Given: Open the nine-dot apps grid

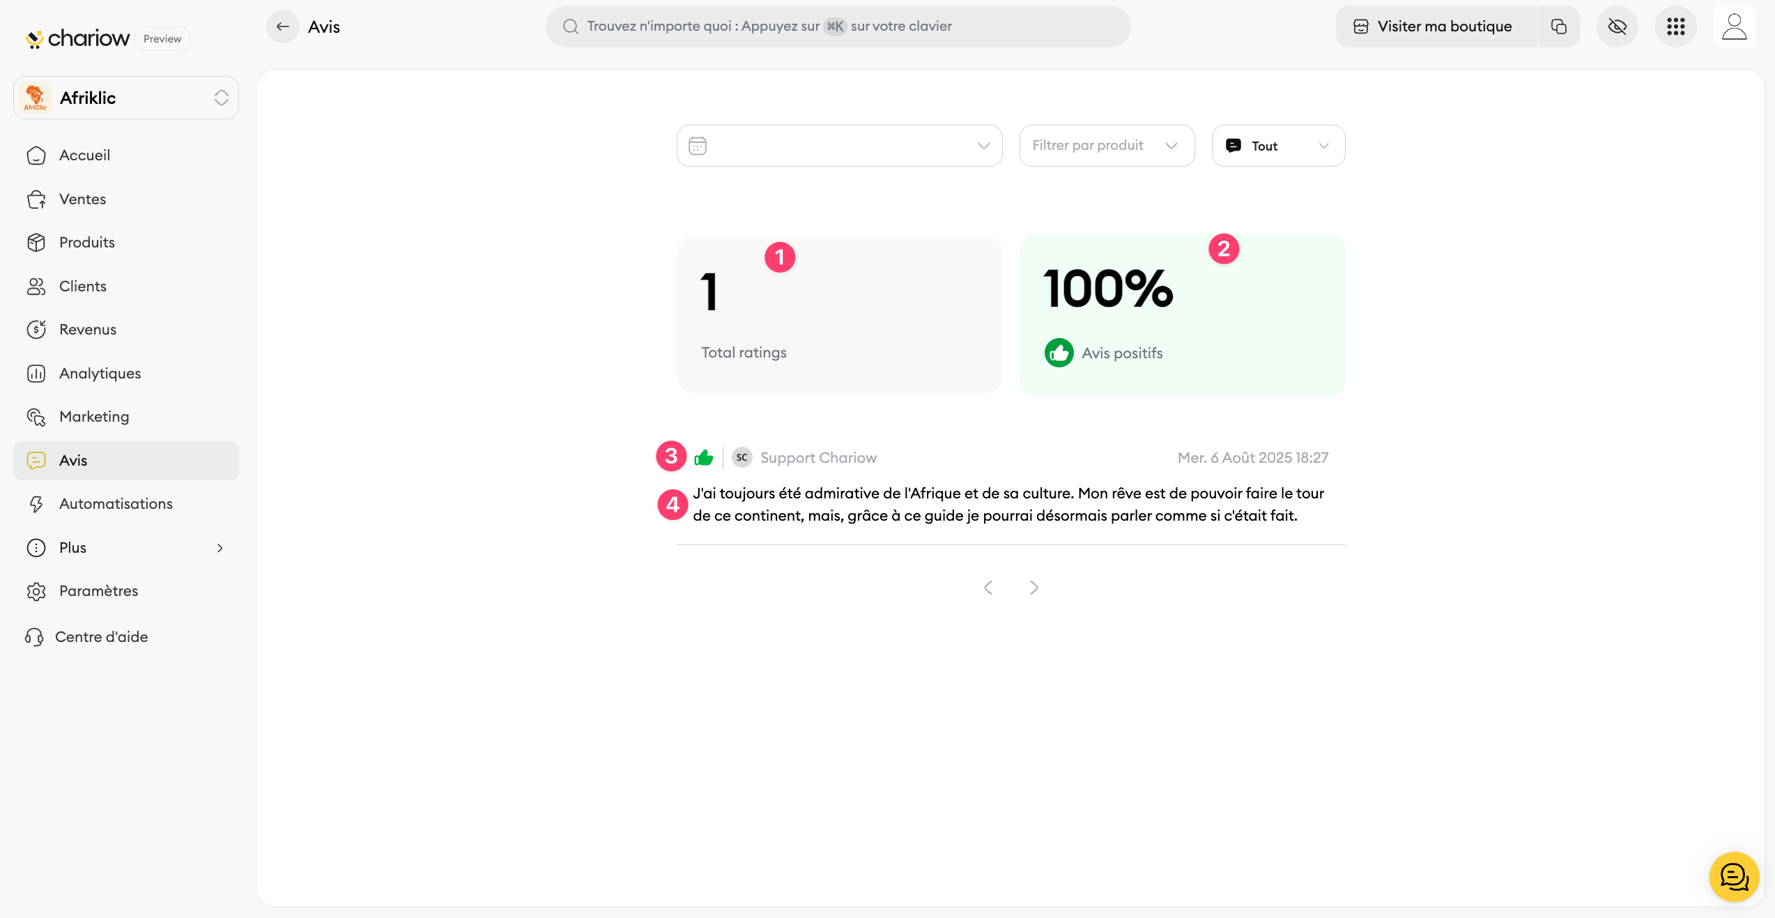Looking at the screenshot, I should [x=1675, y=26].
